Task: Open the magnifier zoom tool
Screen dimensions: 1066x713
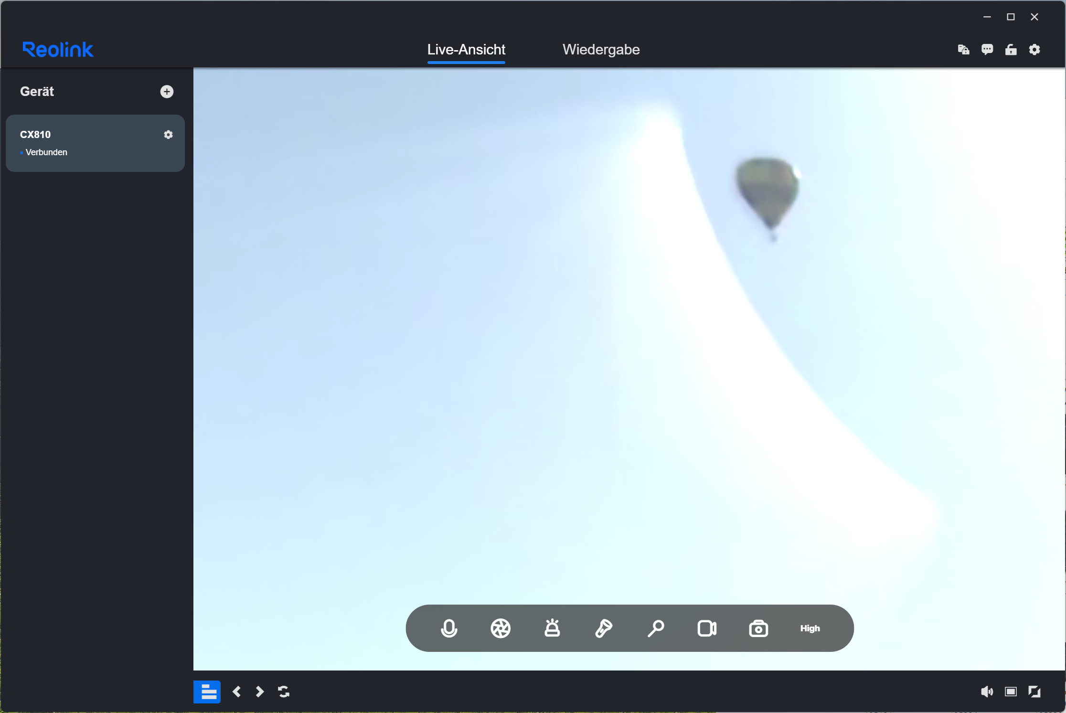Action: 656,628
